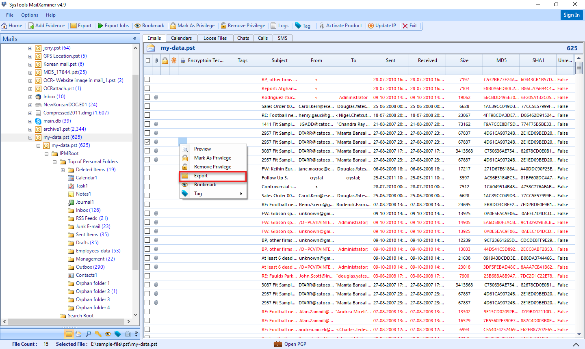Click the orange certificate column header icon
585x349 pixels.
(x=174, y=60)
